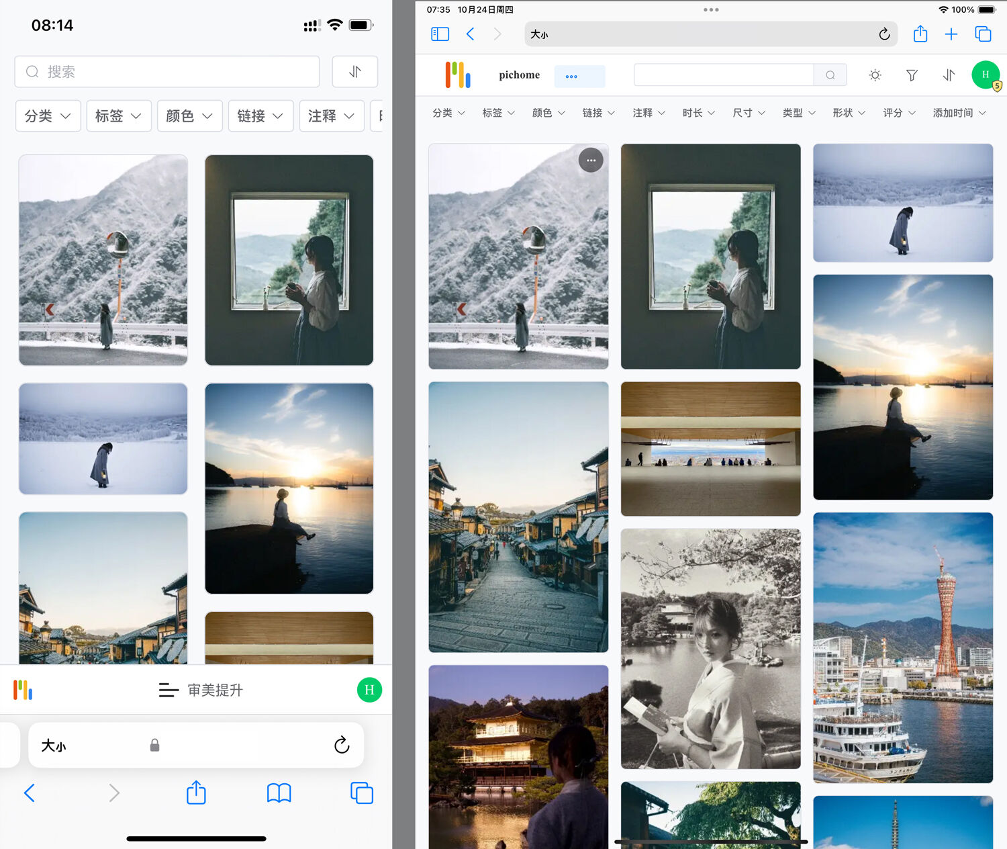Open the 颜色 dropdown on phone
Screen dimensions: 1007x849
point(189,116)
